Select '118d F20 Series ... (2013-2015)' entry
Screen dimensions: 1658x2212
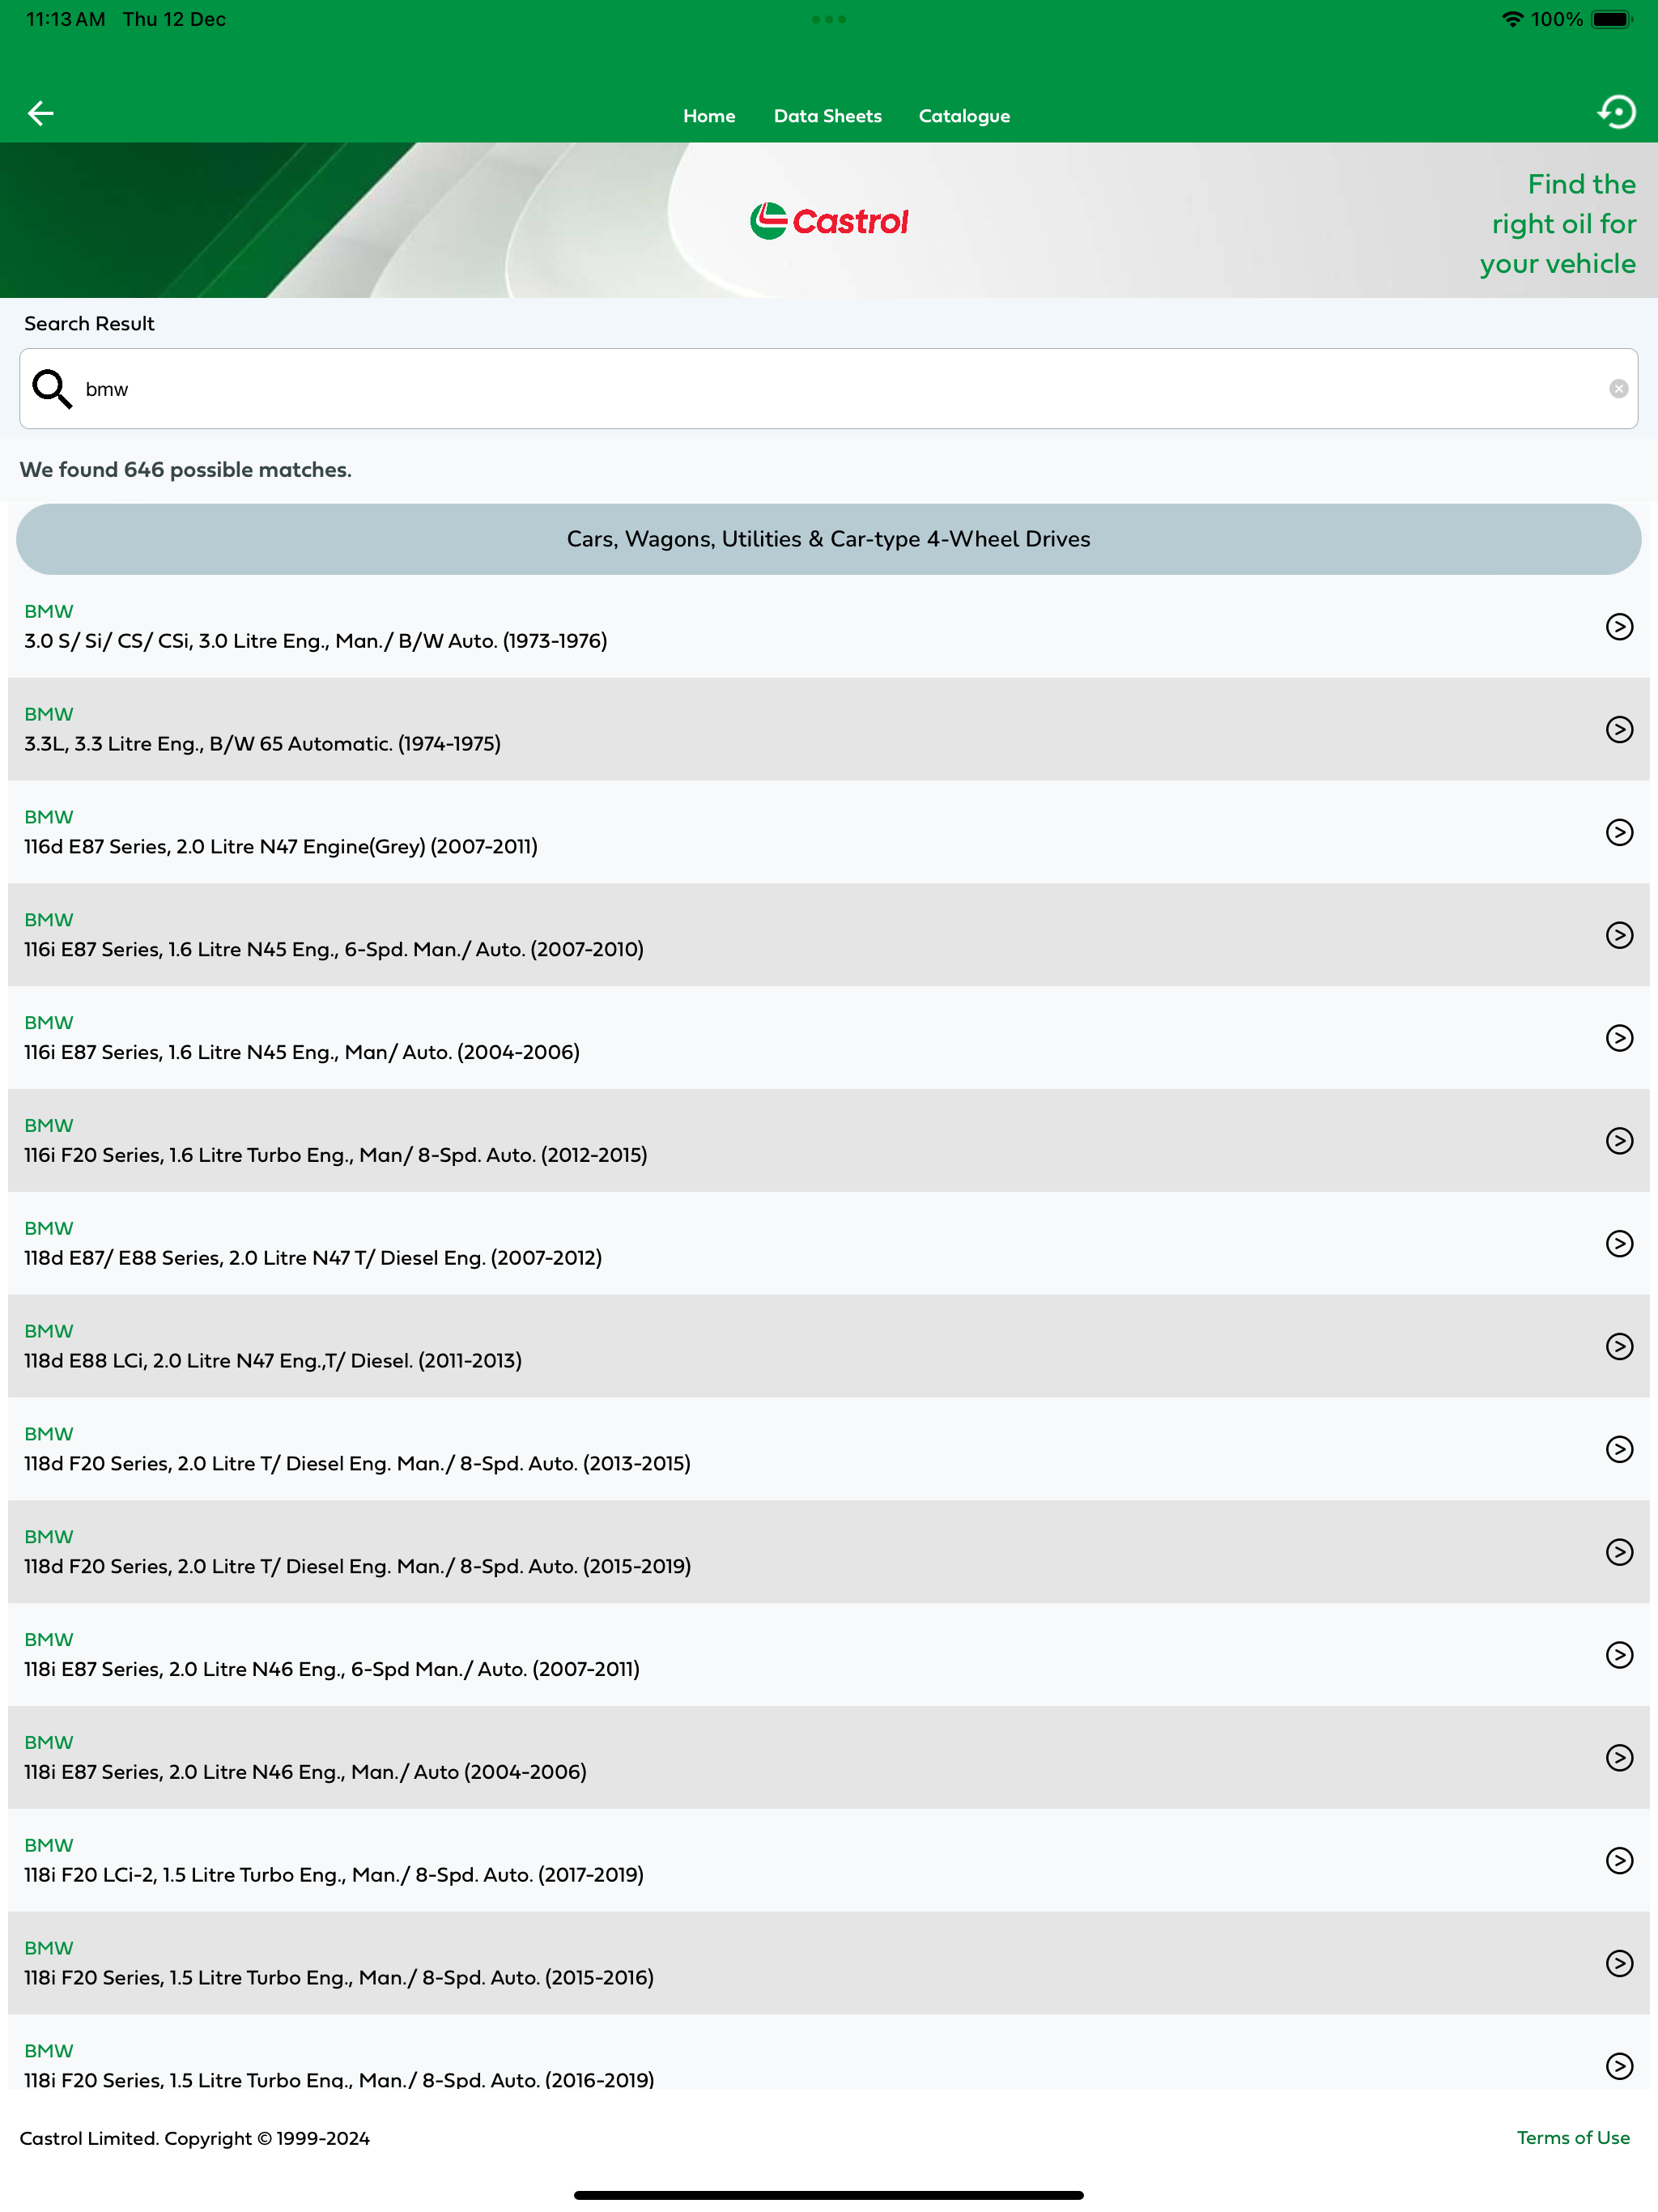tap(829, 1450)
